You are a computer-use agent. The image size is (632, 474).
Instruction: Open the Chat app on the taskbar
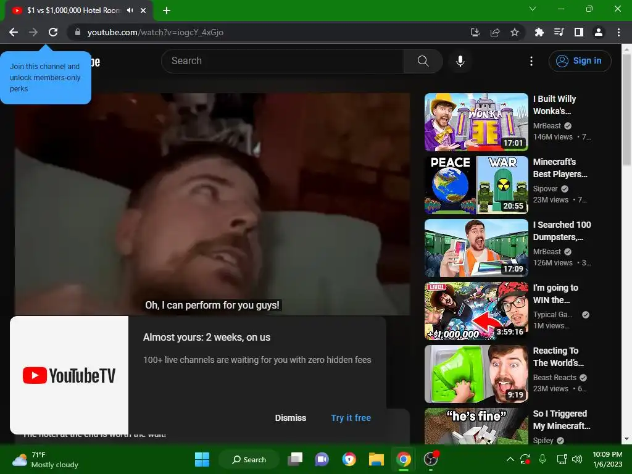click(x=322, y=459)
